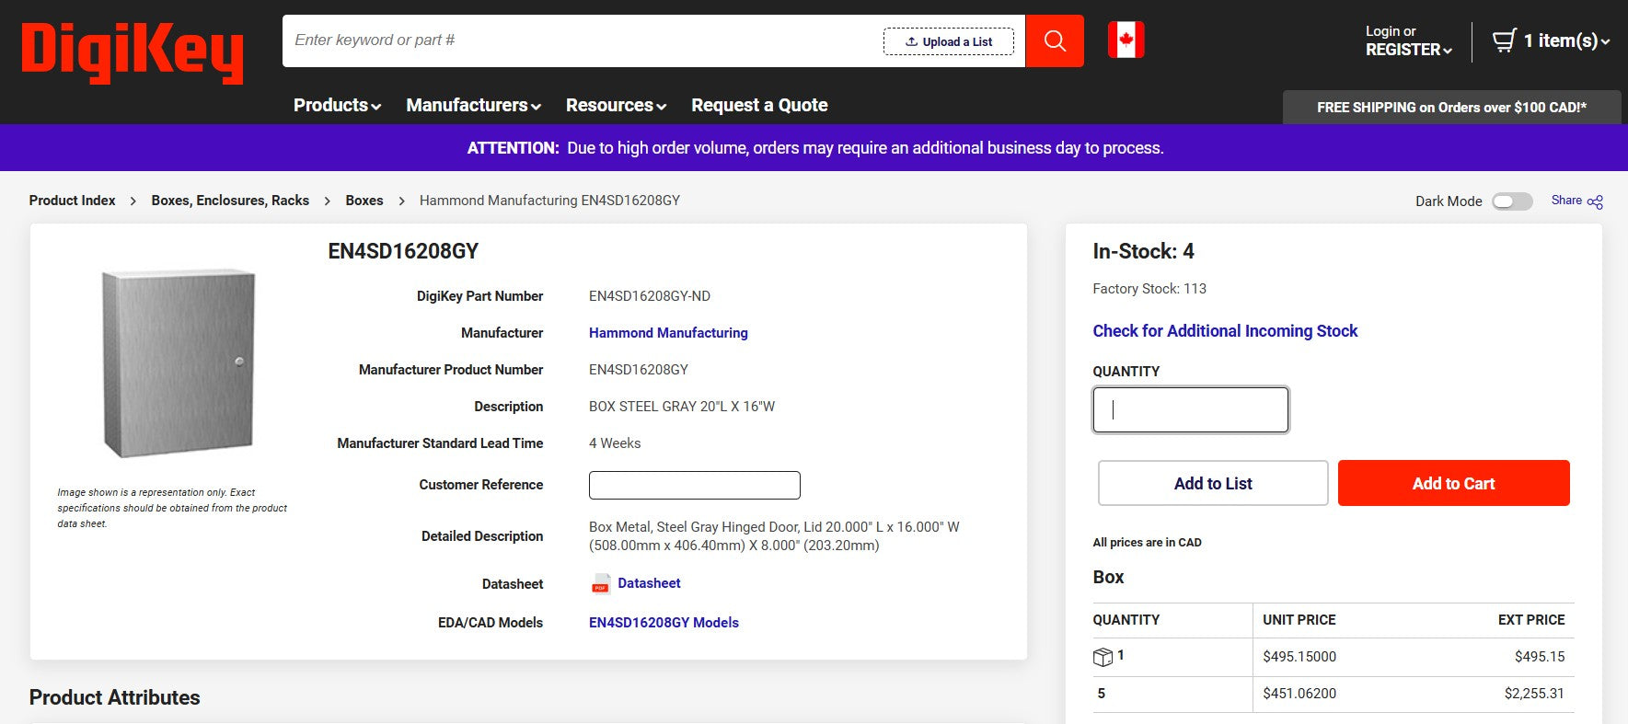Expand the Manufacturers menu

pos(473,105)
